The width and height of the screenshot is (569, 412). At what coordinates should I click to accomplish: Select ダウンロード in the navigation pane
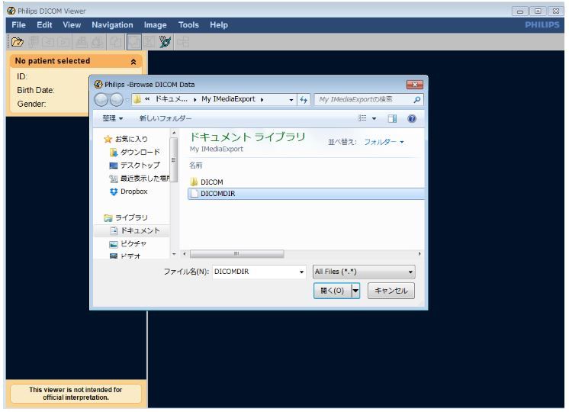[x=140, y=152]
